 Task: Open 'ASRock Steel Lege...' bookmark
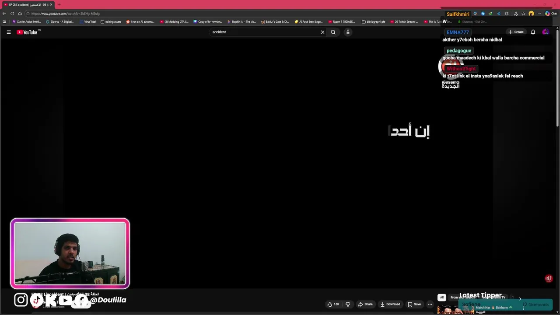[x=308, y=21]
